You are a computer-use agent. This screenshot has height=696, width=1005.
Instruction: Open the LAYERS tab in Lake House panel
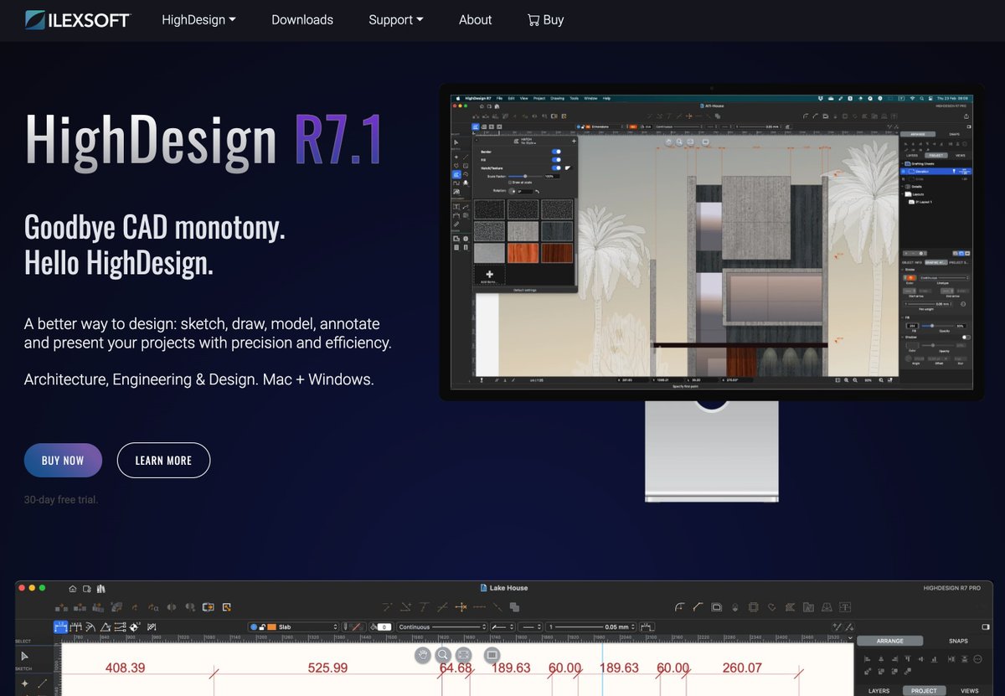[879, 691]
